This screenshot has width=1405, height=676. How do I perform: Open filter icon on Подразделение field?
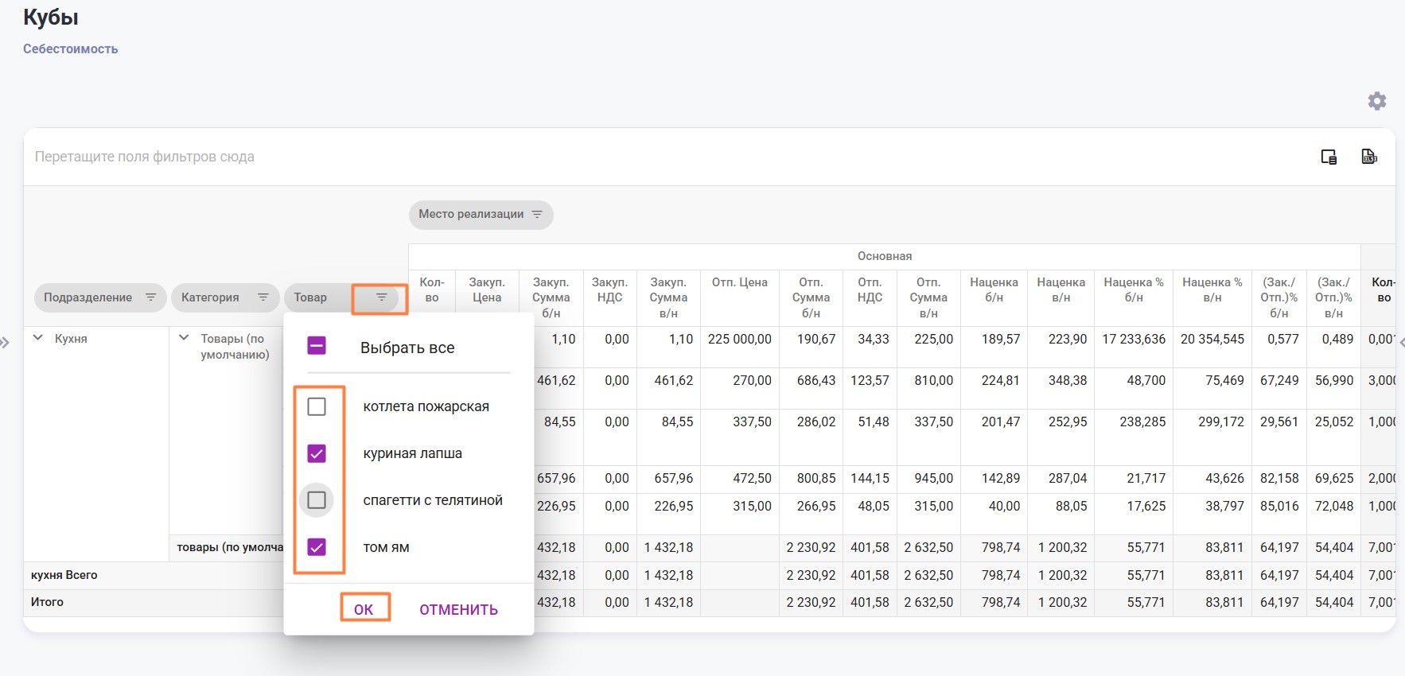150,297
